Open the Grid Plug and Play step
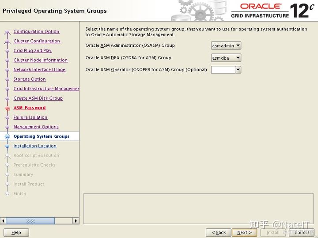Image resolution: width=318 pixels, height=238 pixels. coord(33,50)
